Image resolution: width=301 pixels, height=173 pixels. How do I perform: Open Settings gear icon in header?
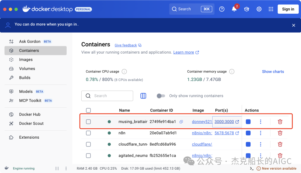pyautogui.click(x=259, y=9)
